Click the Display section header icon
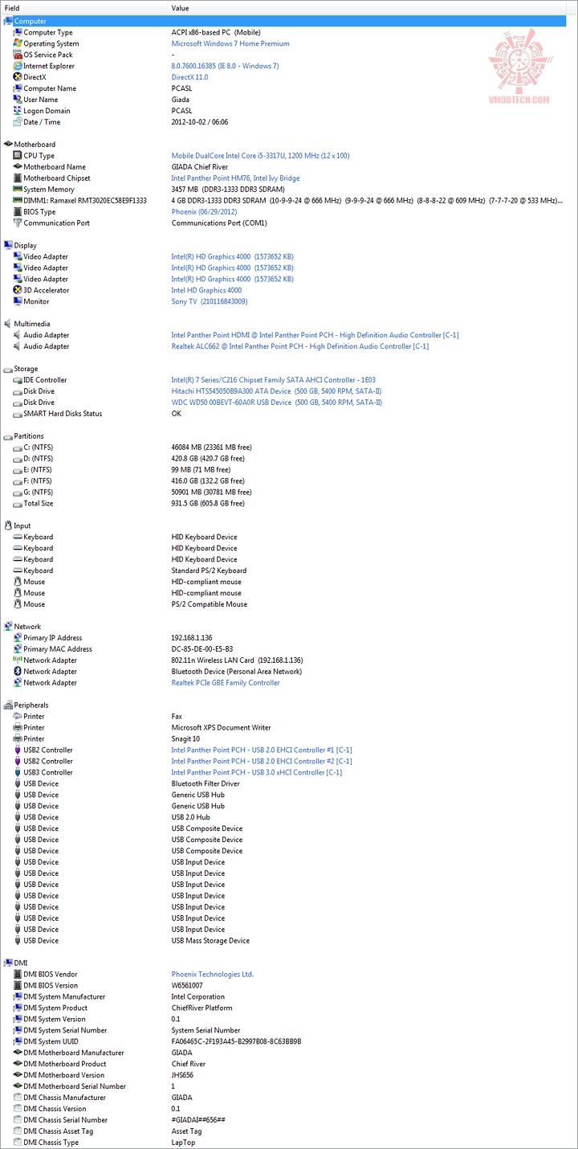Viewport: 578px width, 1149px height. coord(8,245)
